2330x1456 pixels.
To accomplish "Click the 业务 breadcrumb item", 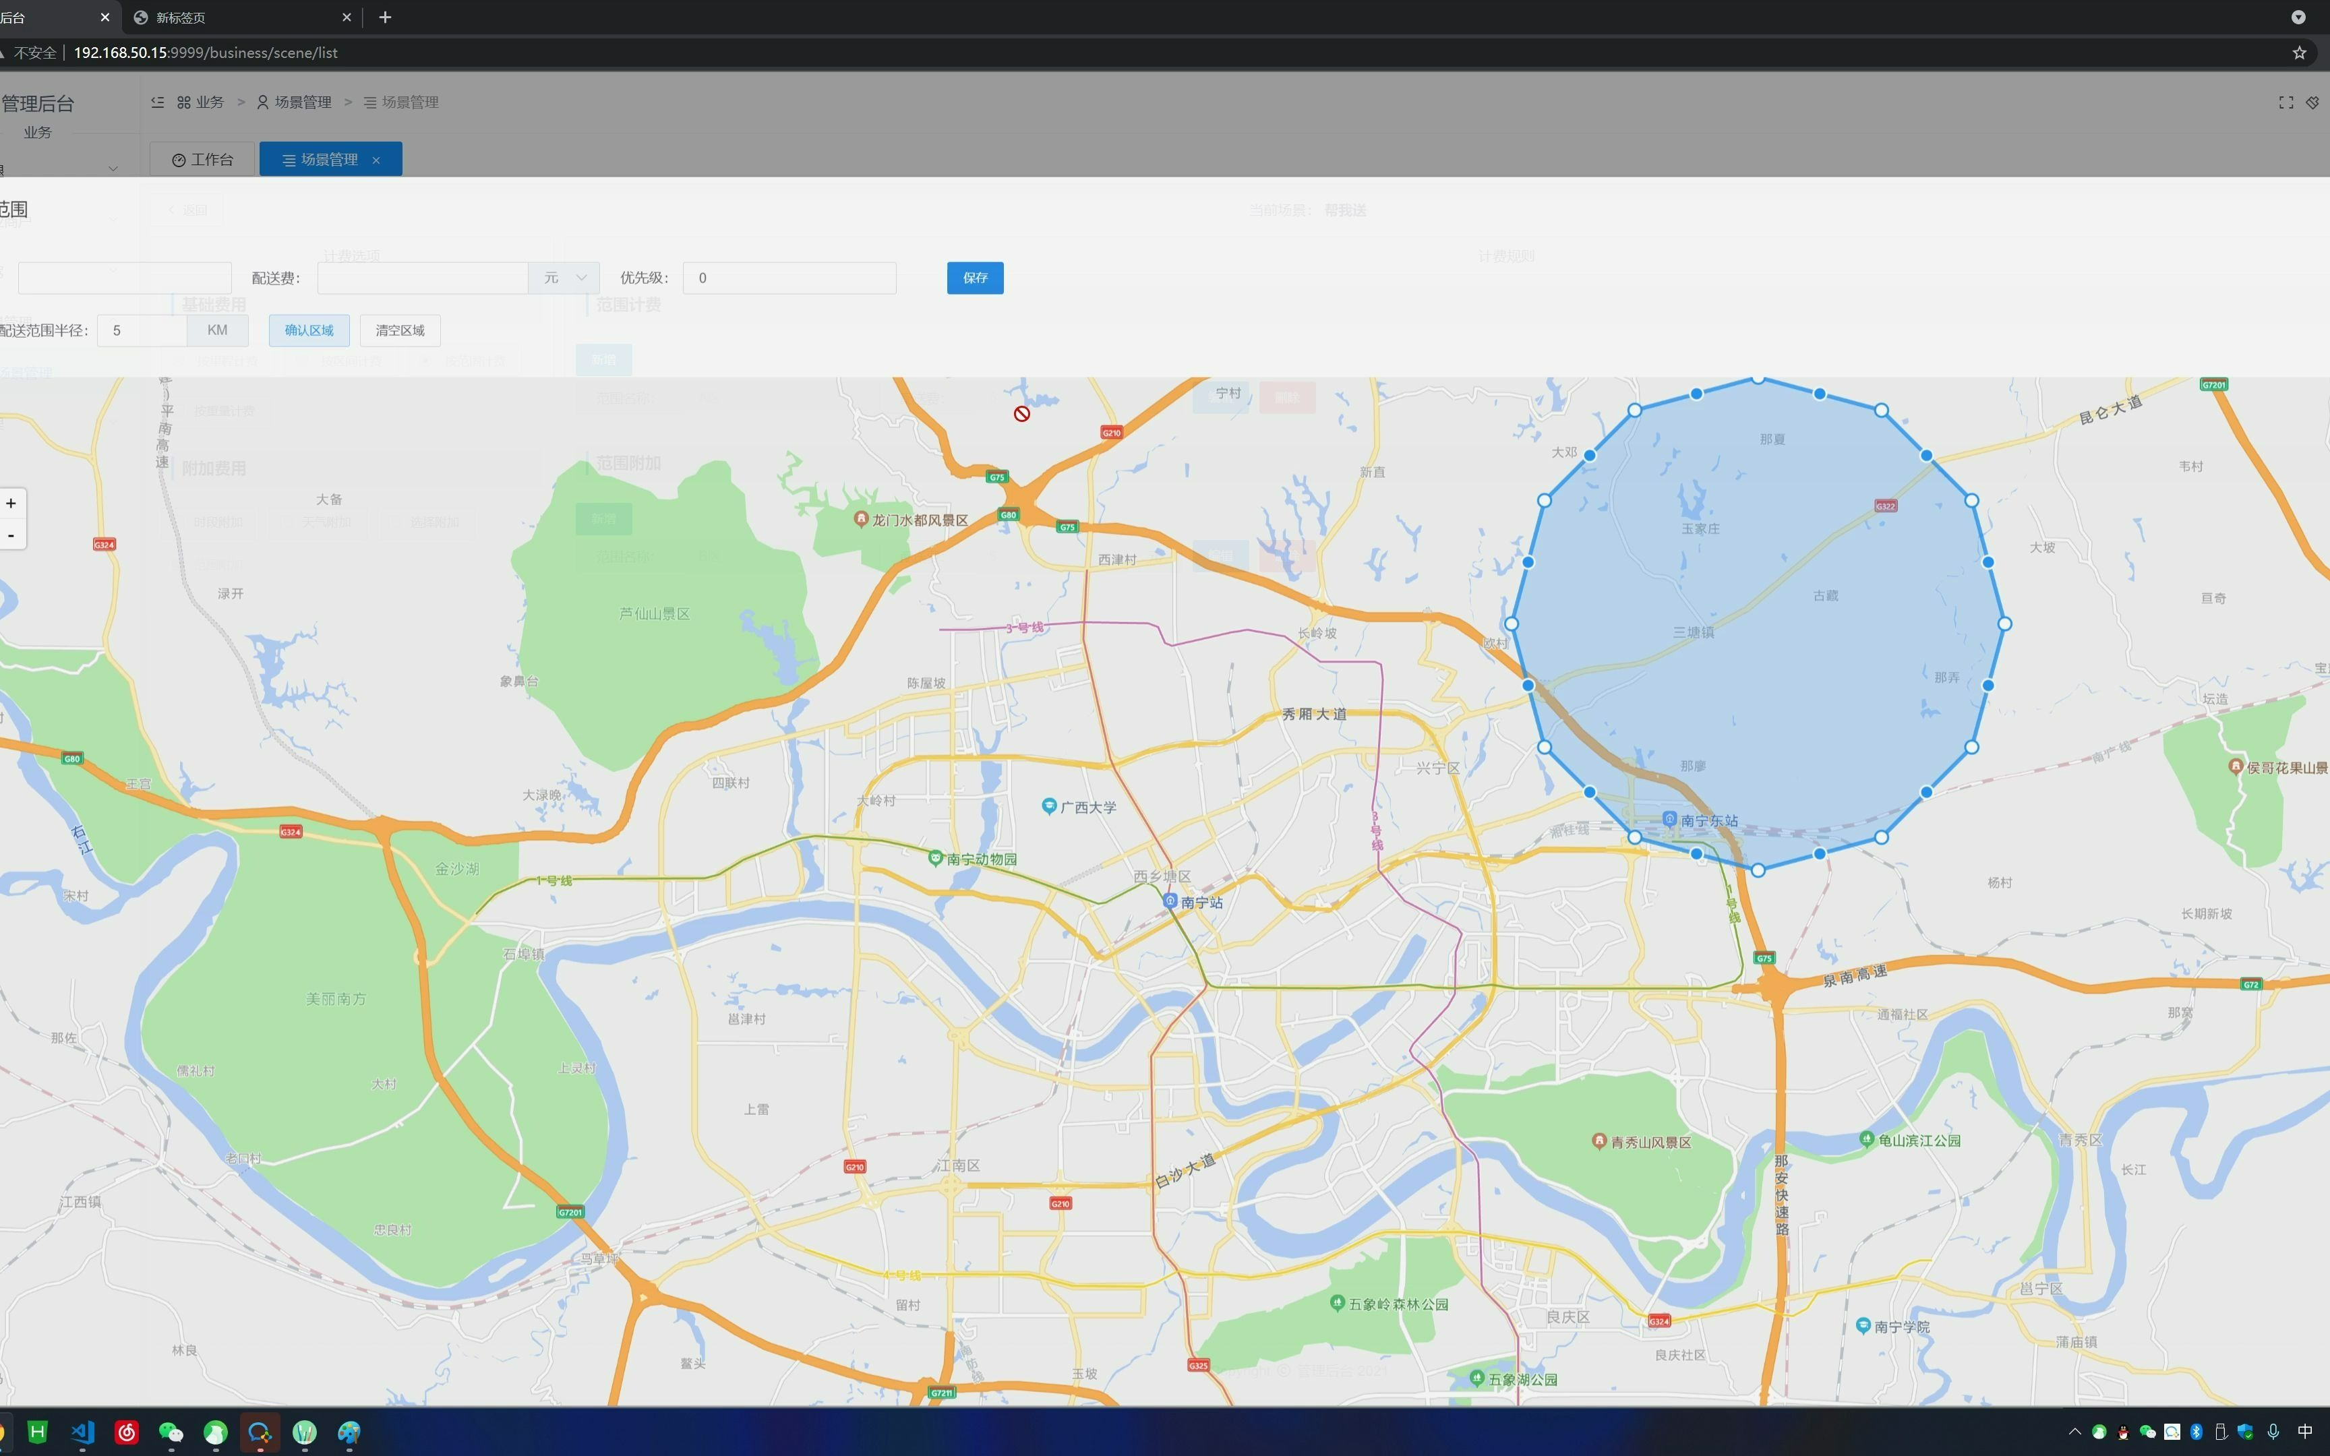I will tap(200, 102).
